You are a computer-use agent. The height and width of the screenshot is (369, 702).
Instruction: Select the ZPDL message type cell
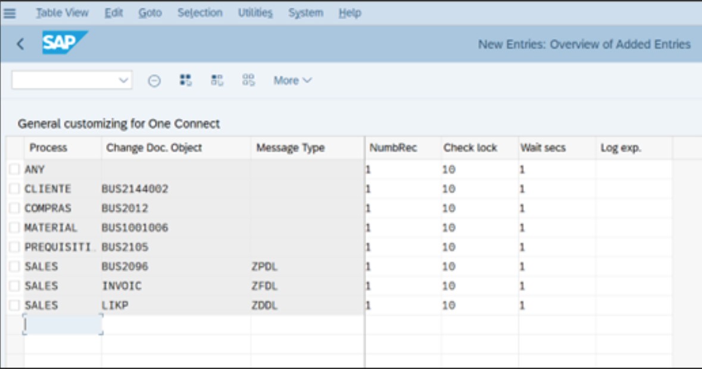(x=308, y=267)
